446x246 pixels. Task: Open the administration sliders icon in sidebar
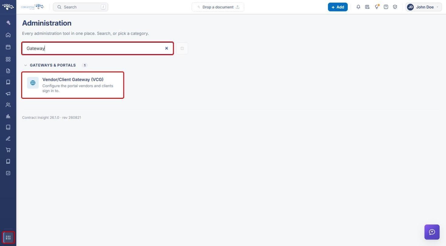coord(8,238)
